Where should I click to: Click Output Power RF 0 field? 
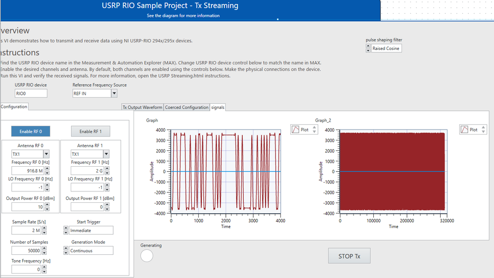(x=28, y=207)
